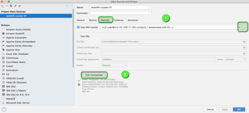Click the Apache Cassandra eye icon

coord(3,37)
